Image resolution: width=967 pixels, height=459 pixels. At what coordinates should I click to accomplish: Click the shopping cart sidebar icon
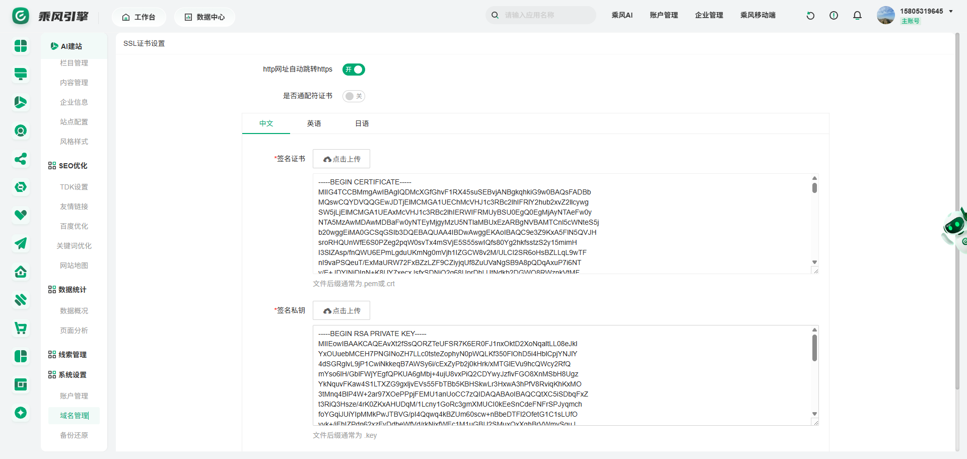[x=21, y=329]
